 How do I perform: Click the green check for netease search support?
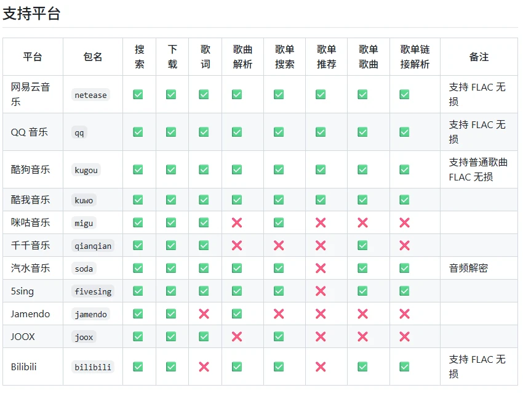(138, 94)
